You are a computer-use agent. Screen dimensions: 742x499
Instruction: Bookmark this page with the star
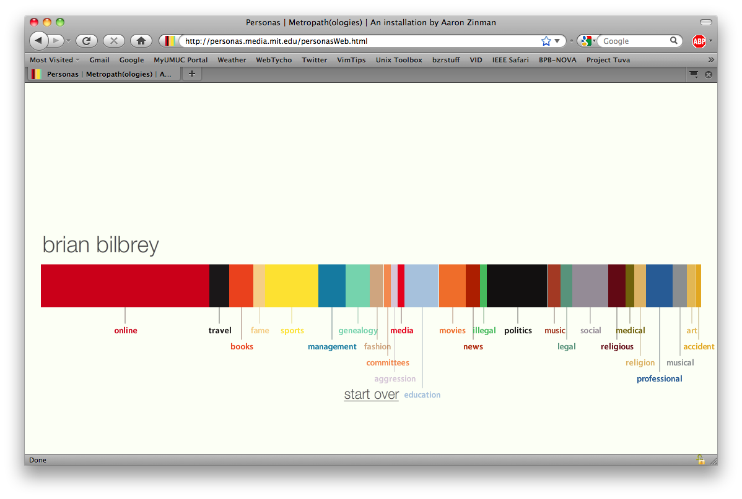(546, 41)
